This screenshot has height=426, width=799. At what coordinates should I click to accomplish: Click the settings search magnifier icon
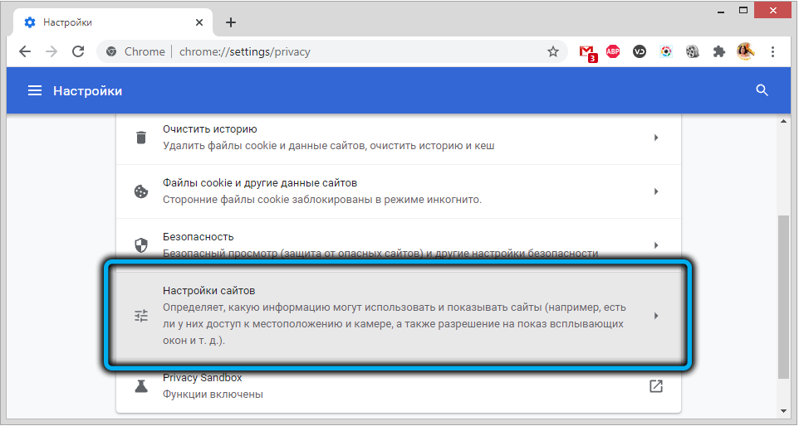762,91
